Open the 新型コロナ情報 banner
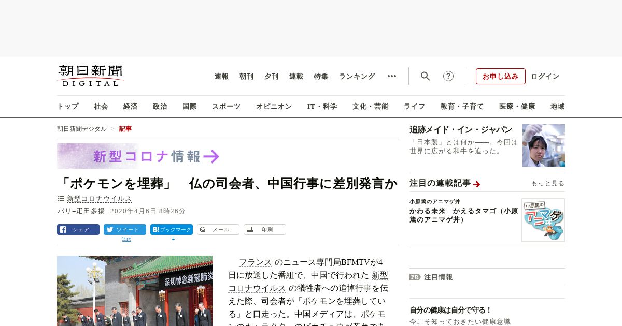Screen dimensions: 622x326 tap(139, 156)
